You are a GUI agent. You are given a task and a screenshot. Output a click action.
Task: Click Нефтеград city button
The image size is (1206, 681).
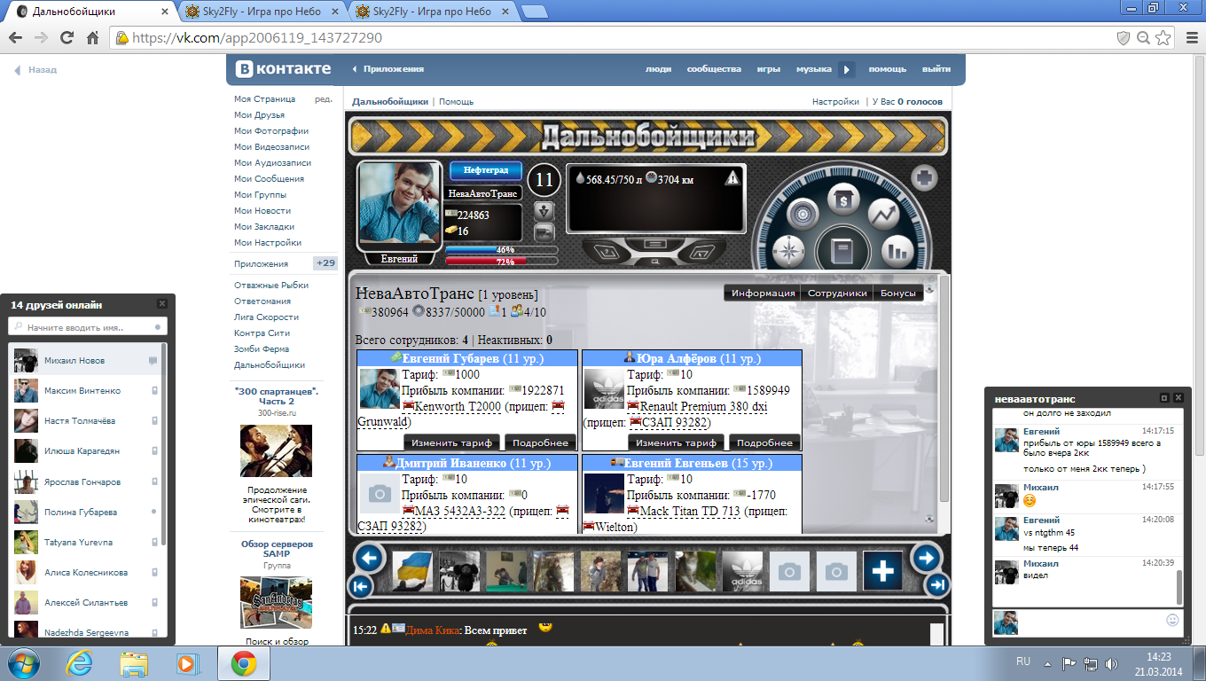pos(486,171)
